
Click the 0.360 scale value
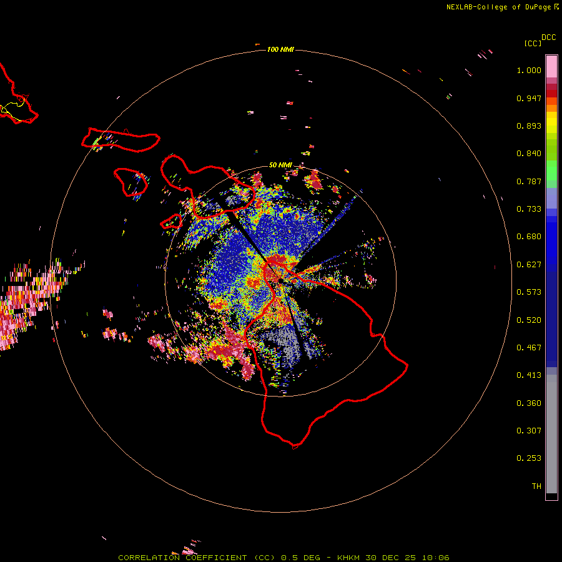pos(529,403)
